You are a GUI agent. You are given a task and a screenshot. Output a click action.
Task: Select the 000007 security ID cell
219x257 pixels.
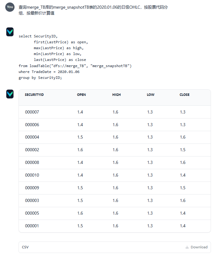pyautogui.click(x=32, y=112)
